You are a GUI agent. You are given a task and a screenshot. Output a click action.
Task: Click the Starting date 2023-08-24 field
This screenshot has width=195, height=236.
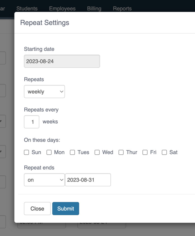click(62, 61)
